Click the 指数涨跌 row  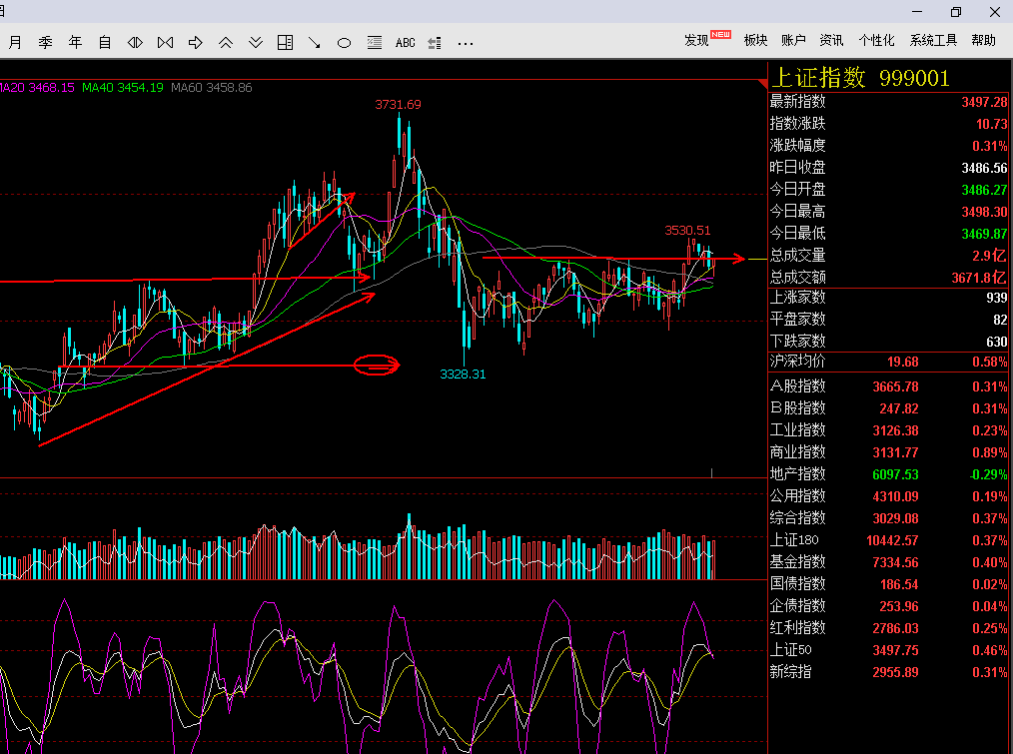(x=888, y=124)
